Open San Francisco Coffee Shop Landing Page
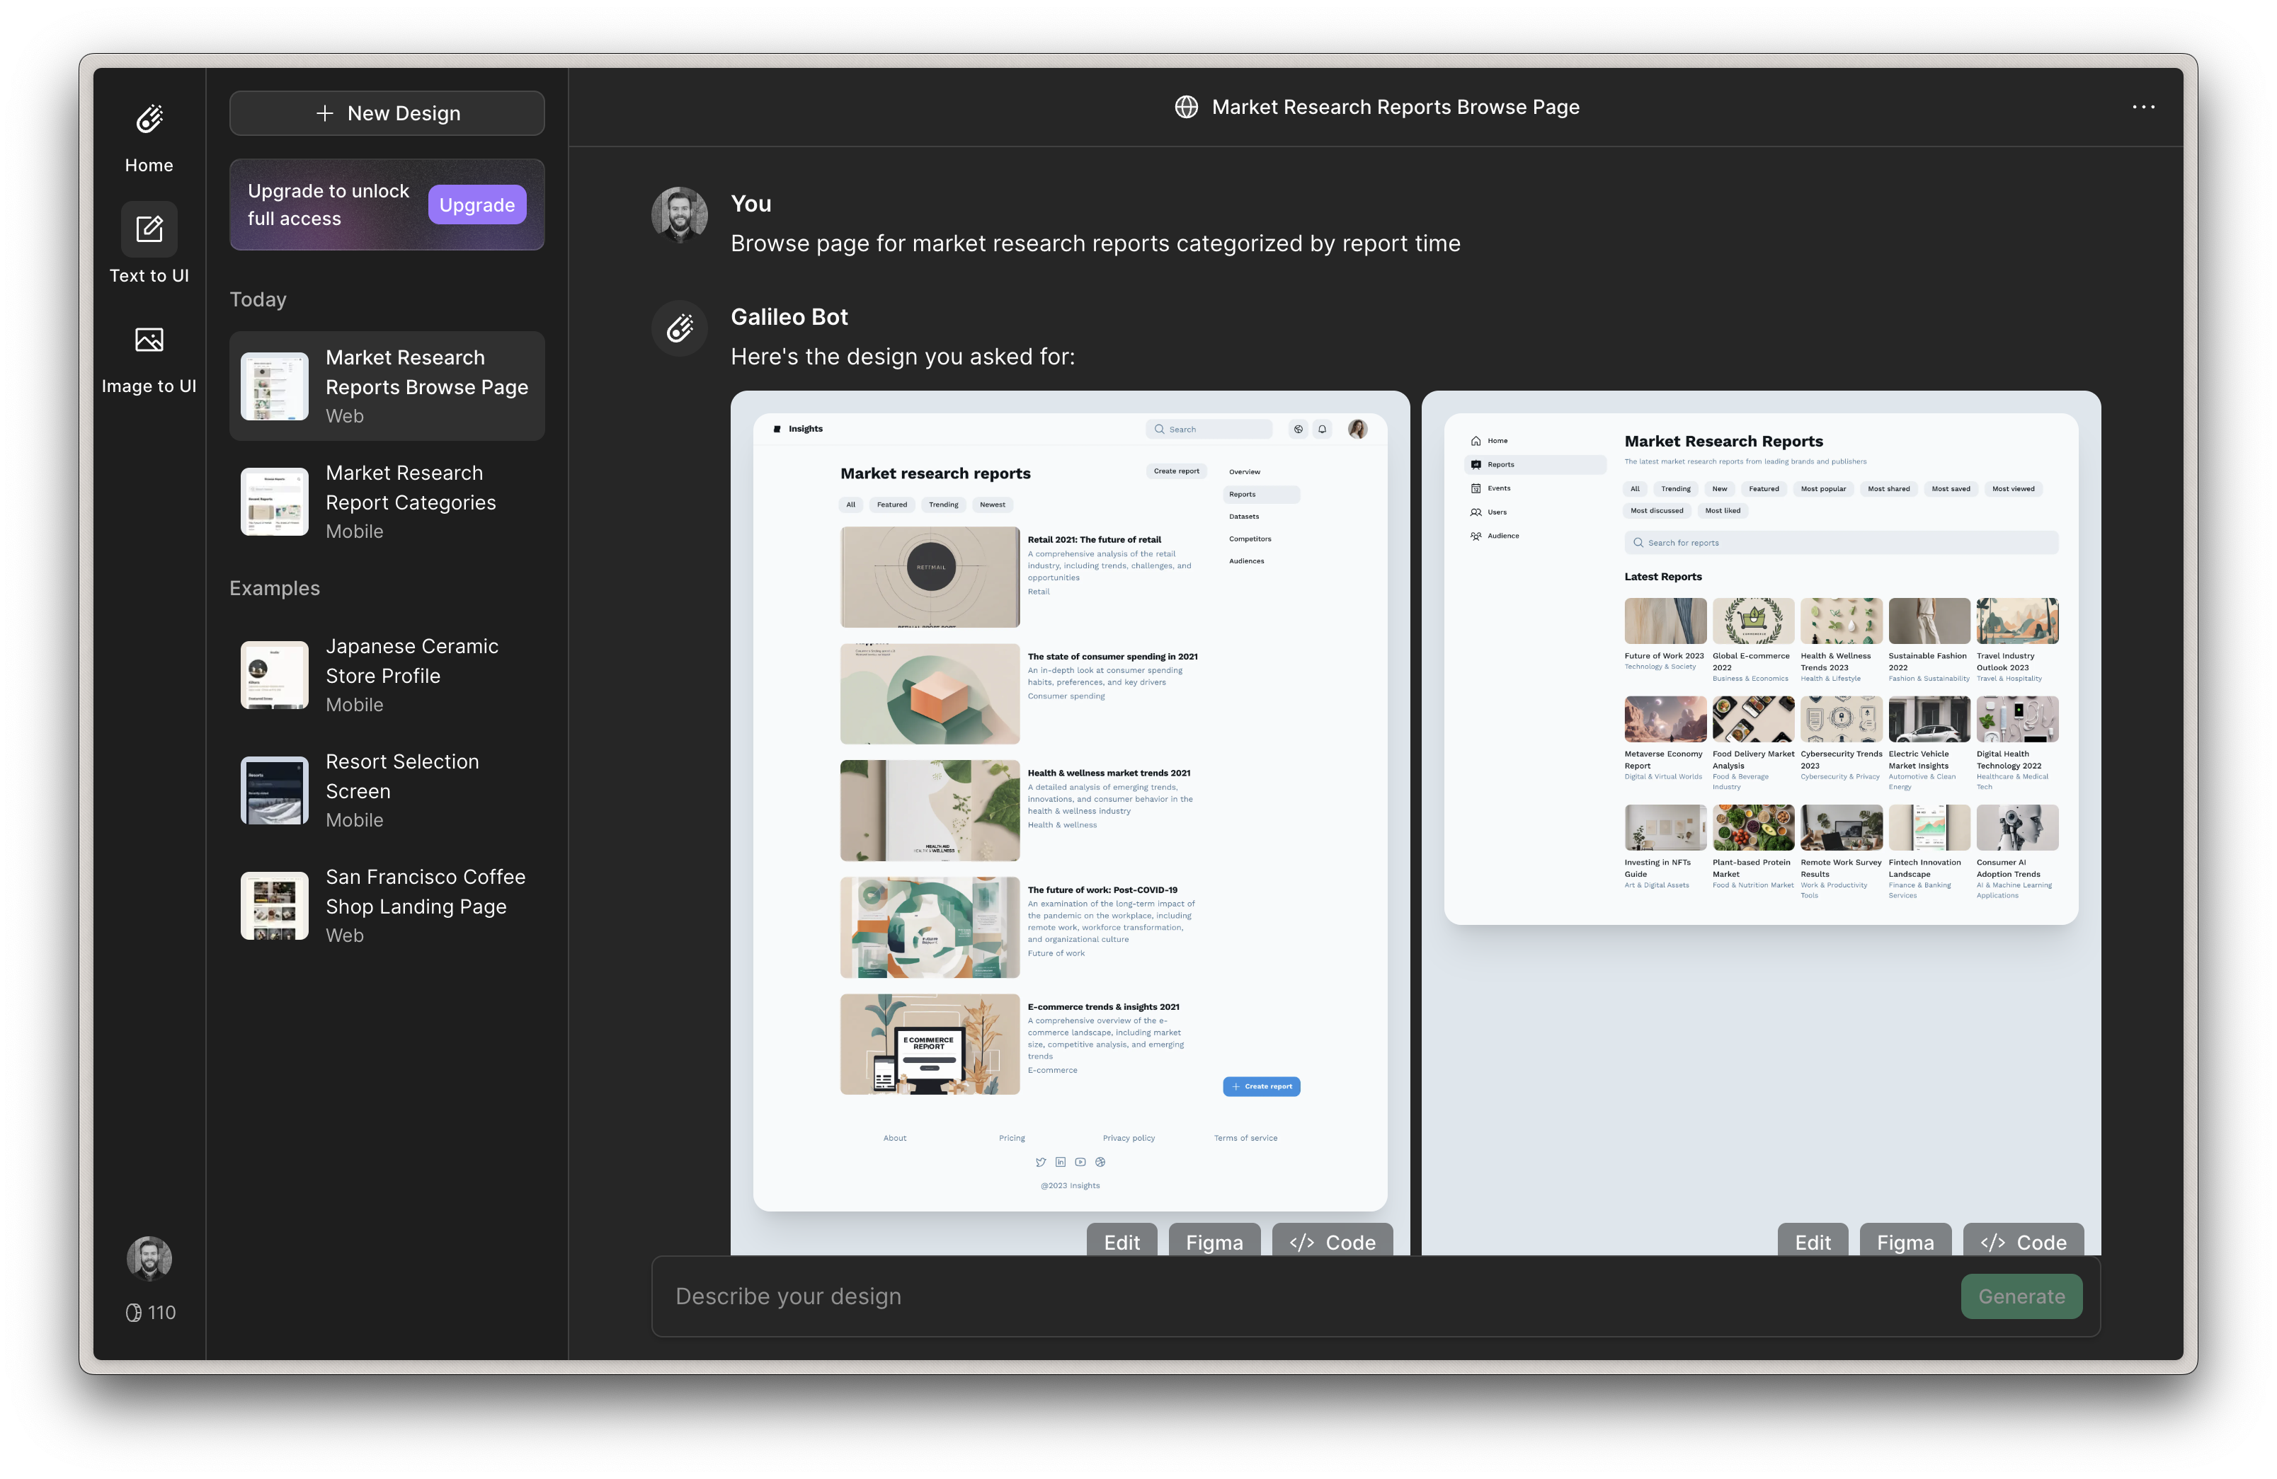This screenshot has width=2277, height=1479. (387, 905)
